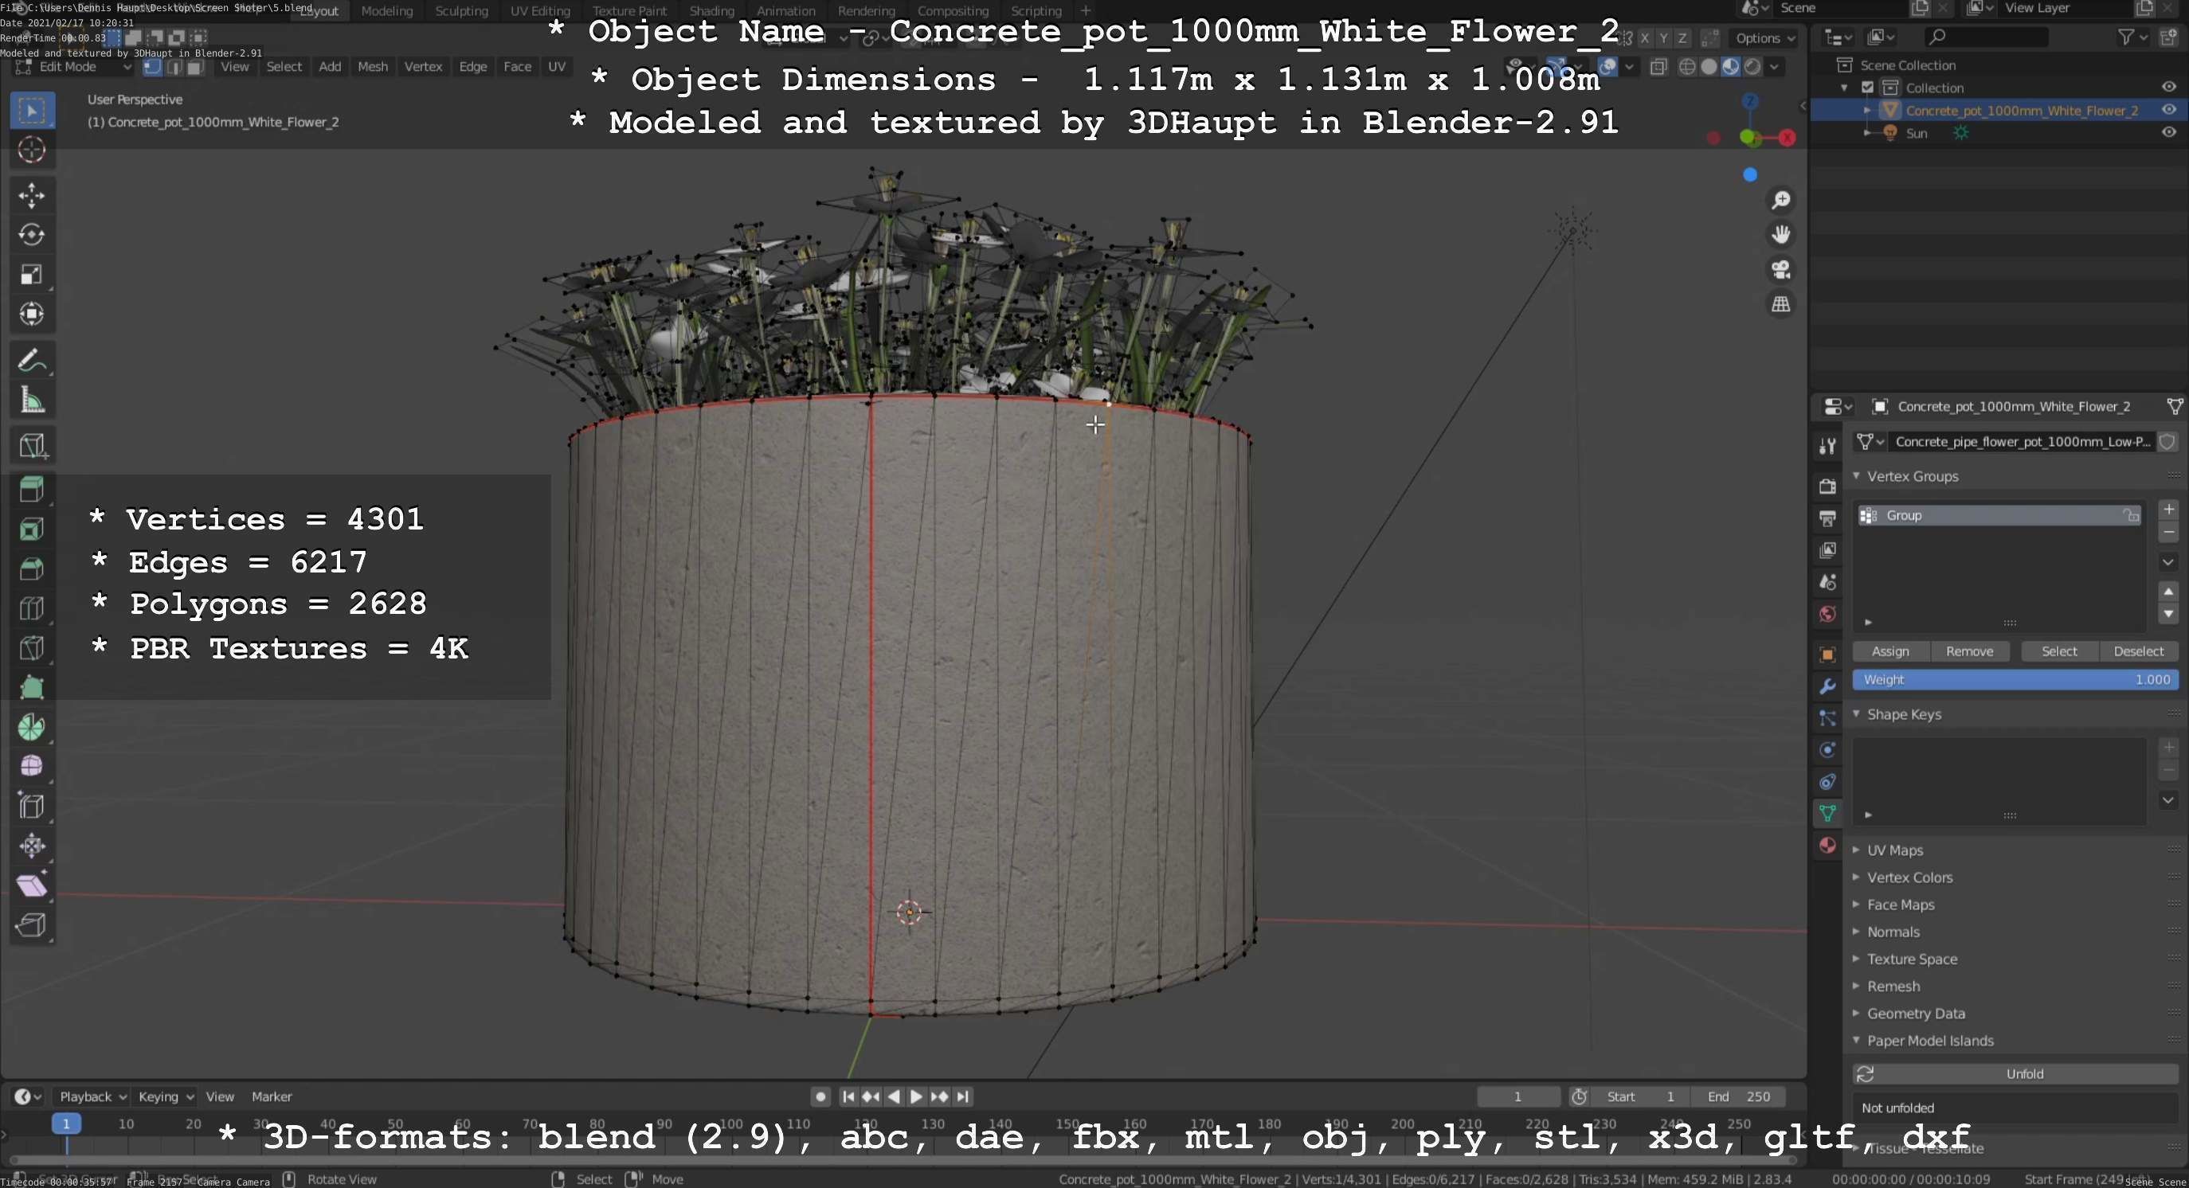Toggle Collection visibility eye icon
Image resolution: width=2189 pixels, height=1188 pixels.
tap(2168, 87)
